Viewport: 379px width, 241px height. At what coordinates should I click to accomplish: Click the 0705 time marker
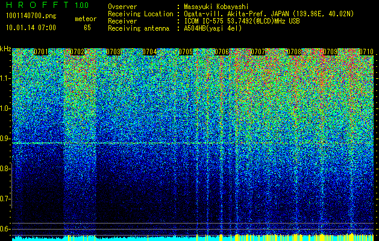(x=186, y=52)
